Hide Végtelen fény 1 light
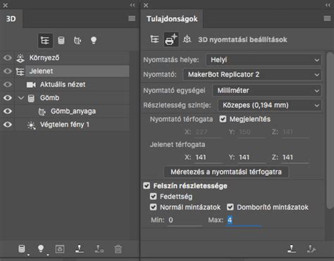334x261 pixels. [x=8, y=125]
